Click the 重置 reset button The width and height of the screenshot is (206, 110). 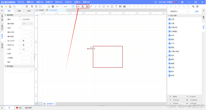[x=197, y=11]
